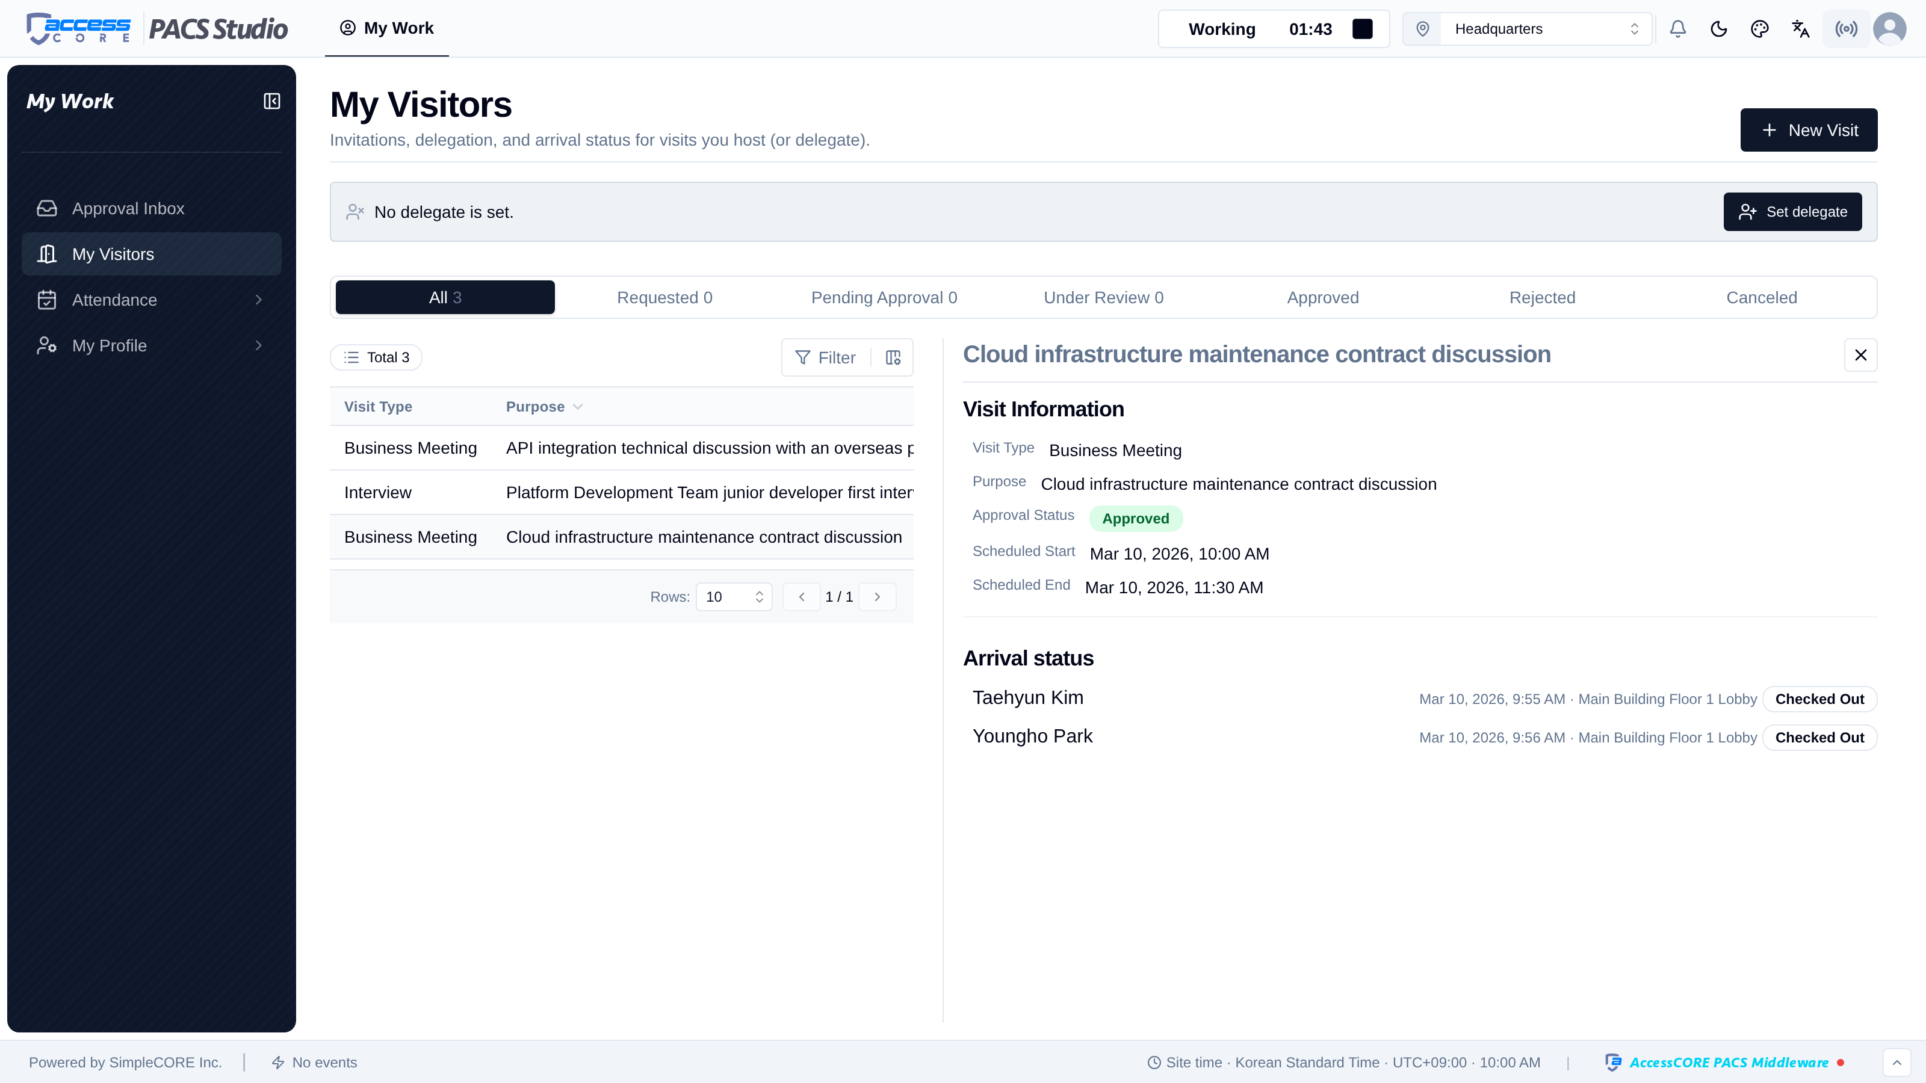Click the live broadcast signal icon
Image resolution: width=1926 pixels, height=1083 pixels.
(x=1846, y=29)
